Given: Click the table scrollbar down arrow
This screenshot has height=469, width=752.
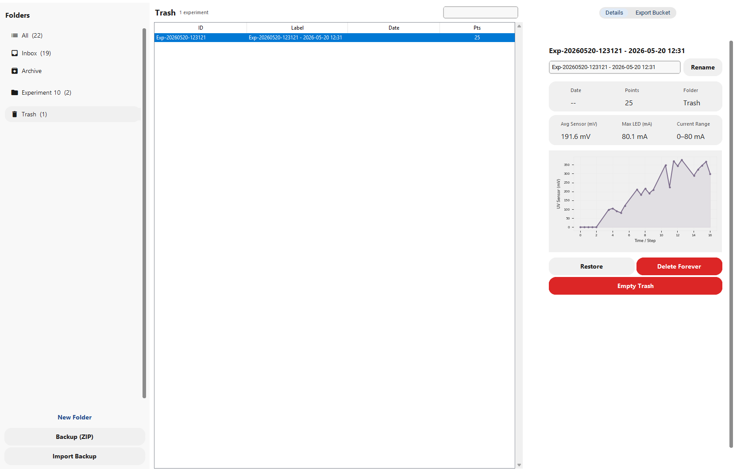Looking at the screenshot, I should [x=519, y=465].
